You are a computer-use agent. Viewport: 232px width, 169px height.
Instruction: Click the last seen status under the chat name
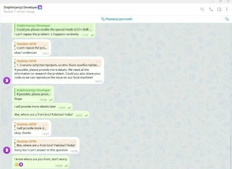pos(19,12)
